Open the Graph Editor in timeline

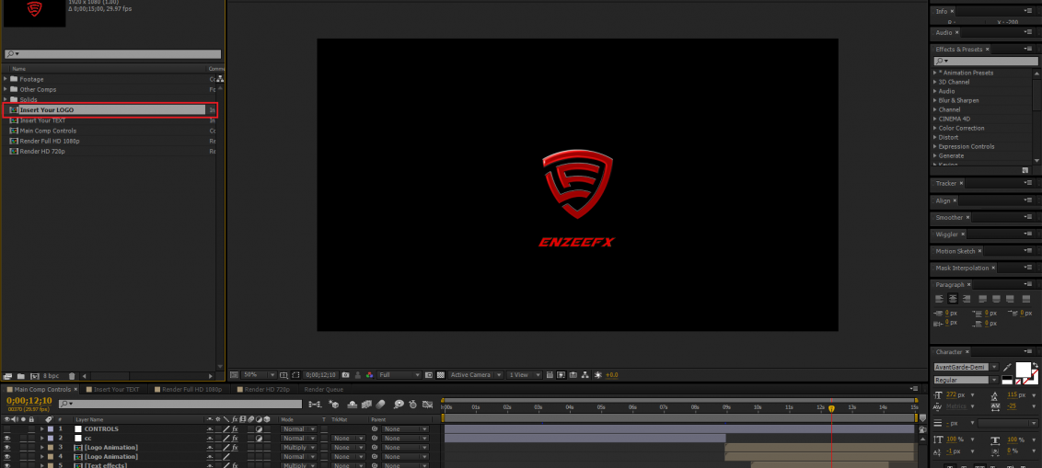(427, 405)
